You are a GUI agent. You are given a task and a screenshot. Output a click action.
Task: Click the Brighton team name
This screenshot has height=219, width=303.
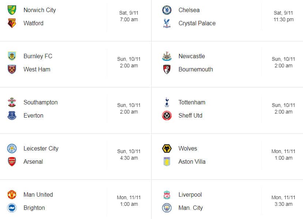(x=34, y=208)
